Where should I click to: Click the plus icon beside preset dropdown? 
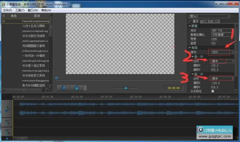(x=232, y=16)
